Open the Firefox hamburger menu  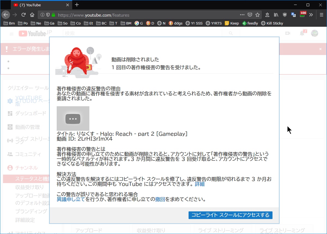(322, 15)
